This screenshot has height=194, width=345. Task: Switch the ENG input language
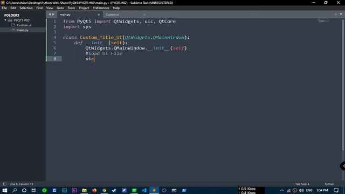coord(309,190)
